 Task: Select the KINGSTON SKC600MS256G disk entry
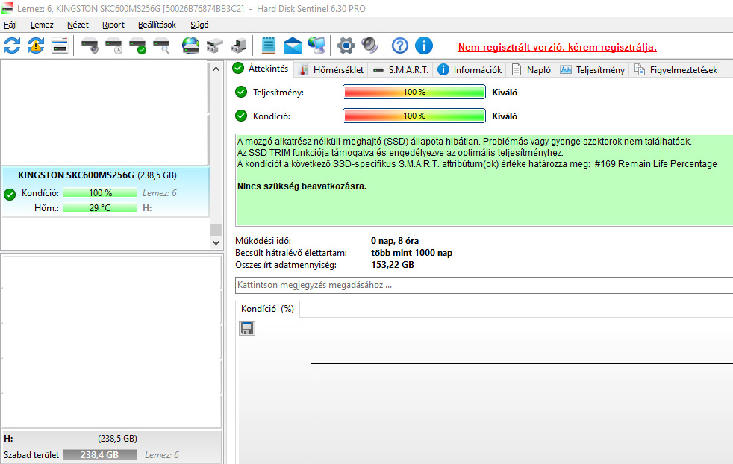click(x=106, y=192)
